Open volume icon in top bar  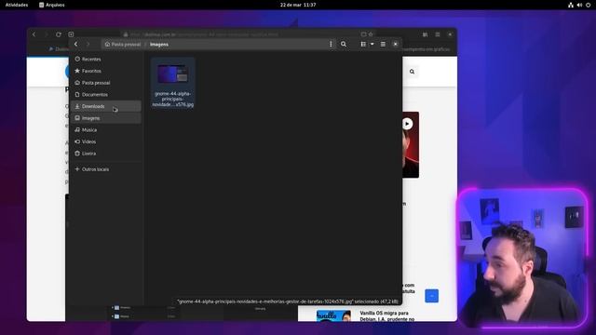pos(579,5)
